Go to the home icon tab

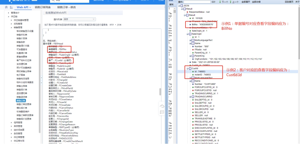[6, 7]
